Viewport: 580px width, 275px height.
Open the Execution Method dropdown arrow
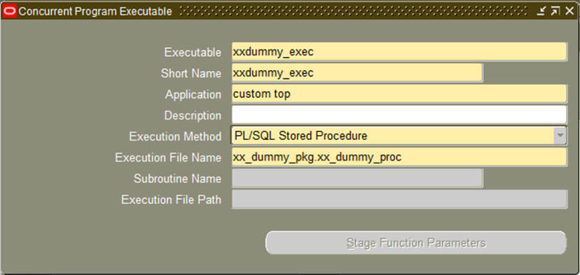[x=560, y=136]
